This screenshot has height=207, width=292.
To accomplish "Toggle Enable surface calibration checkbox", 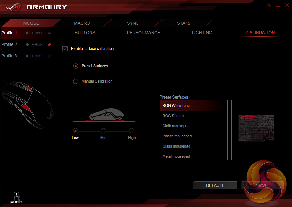I will [x=65, y=49].
